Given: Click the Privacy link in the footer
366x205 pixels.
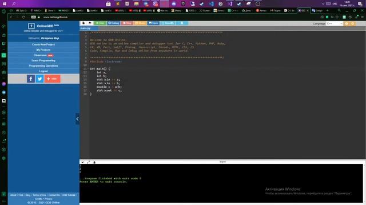Looking at the screenshot, I should click(x=48, y=199).
